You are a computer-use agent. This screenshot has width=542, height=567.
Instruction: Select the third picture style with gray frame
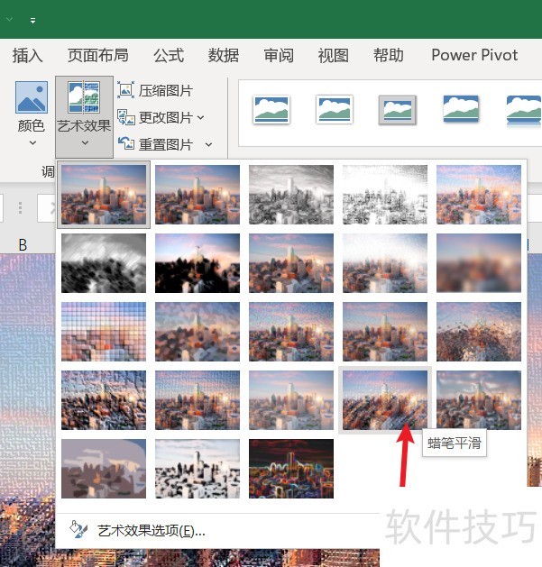[x=398, y=110]
